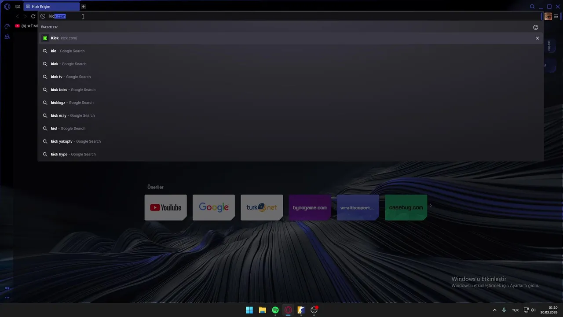The width and height of the screenshot is (563, 317).
Task: Choose the "kick boks" search suggestion
Action: coord(290,90)
